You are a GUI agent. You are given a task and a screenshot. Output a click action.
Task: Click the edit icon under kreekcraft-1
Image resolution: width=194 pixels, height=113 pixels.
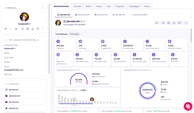click(6, 29)
